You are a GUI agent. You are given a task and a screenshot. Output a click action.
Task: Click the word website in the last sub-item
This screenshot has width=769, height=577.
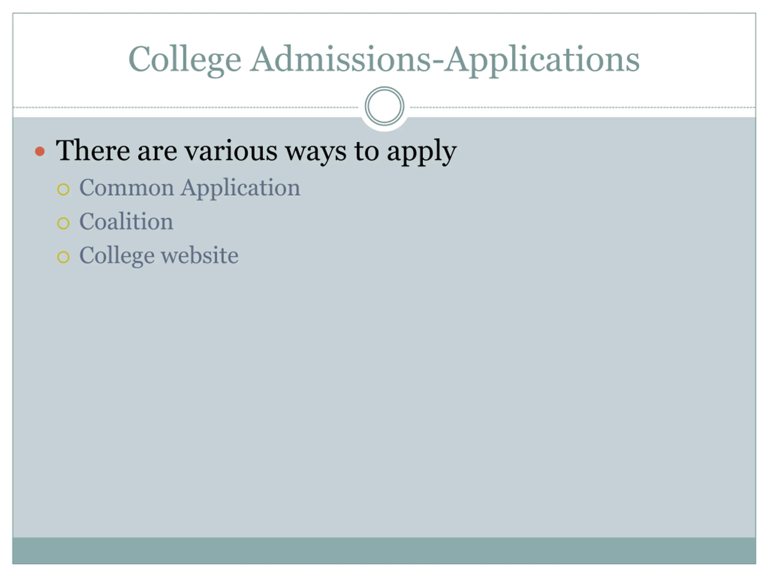click(x=200, y=255)
